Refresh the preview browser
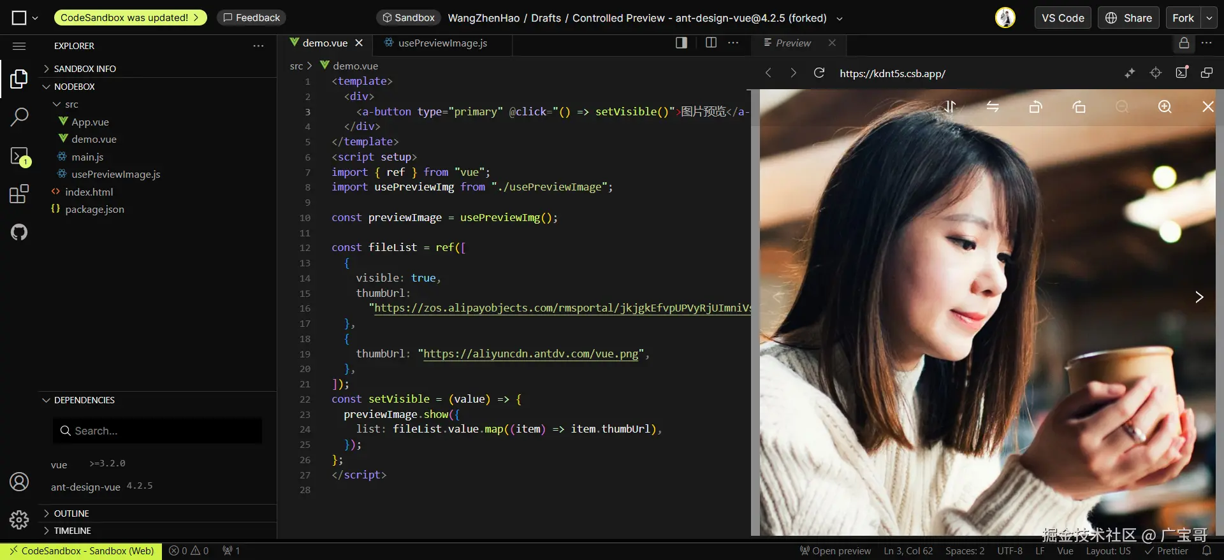The width and height of the screenshot is (1224, 560). click(819, 73)
